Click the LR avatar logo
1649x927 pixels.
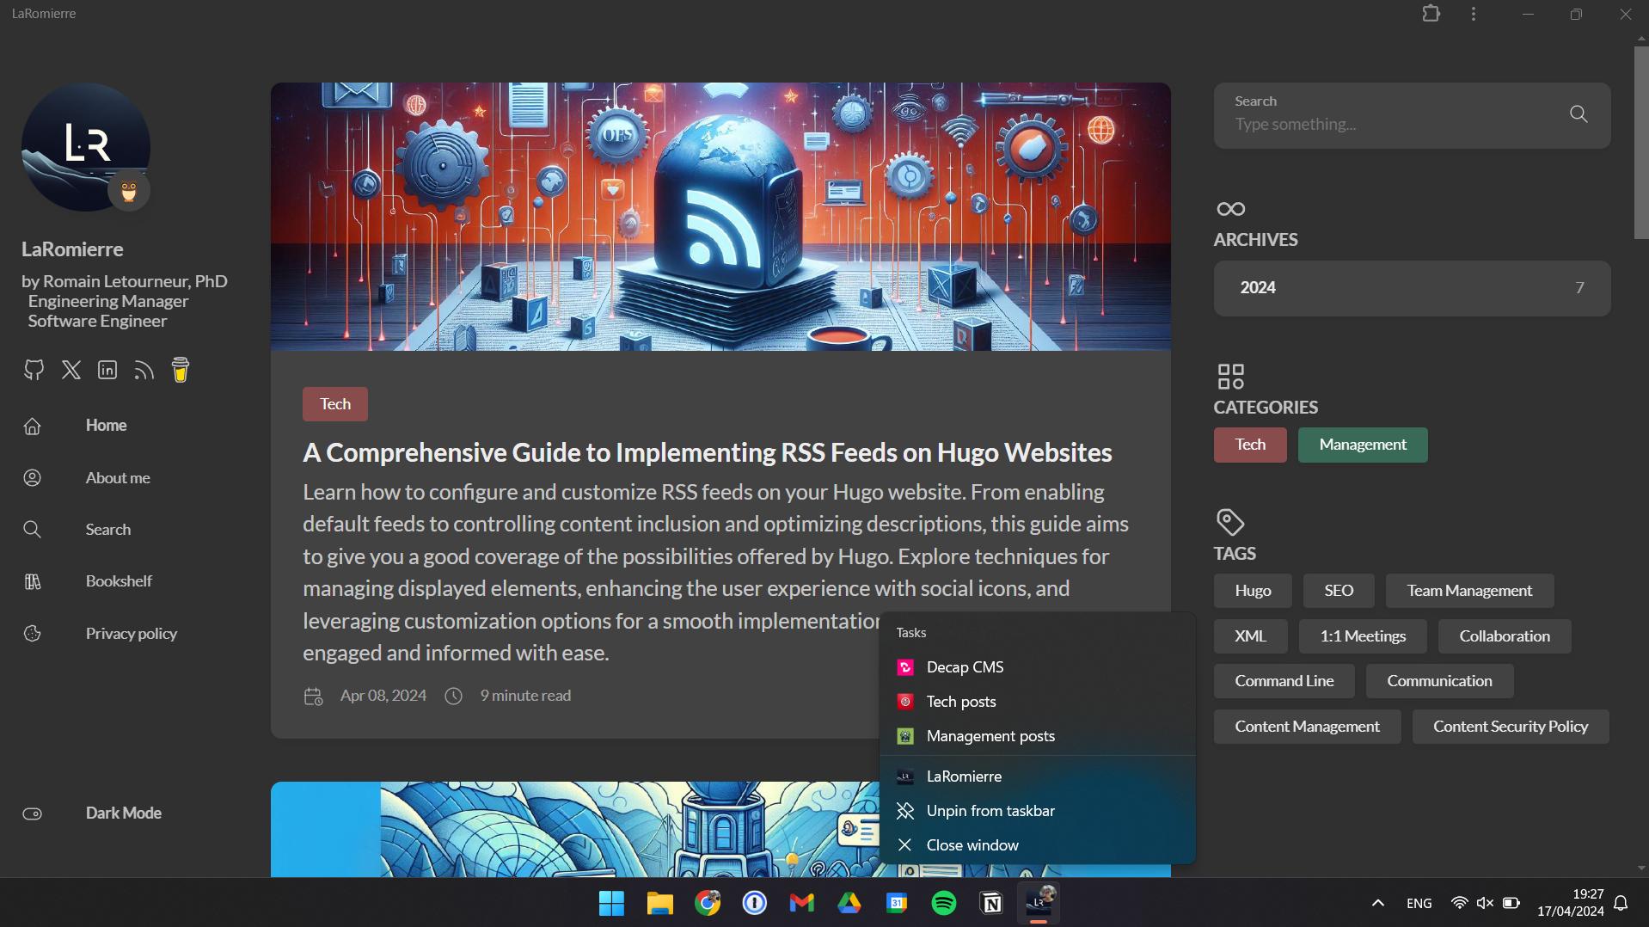coord(86,147)
